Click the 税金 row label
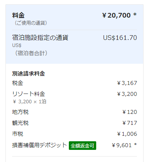Image resolution: width=149 pixels, height=162 pixels. 18,83
